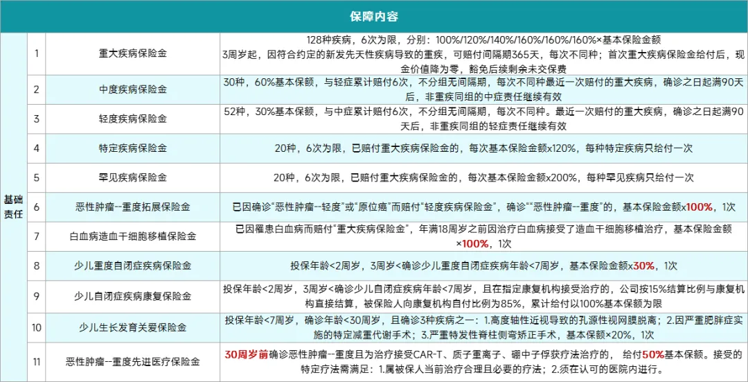Select the 中度疾病保险金 name cell
This screenshot has width=748, height=382.
point(133,89)
